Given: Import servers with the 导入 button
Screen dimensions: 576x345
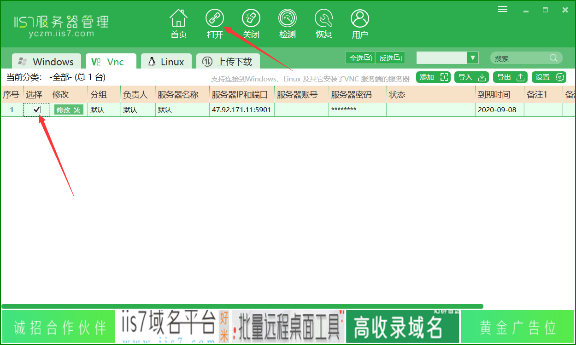Looking at the screenshot, I should [x=471, y=77].
